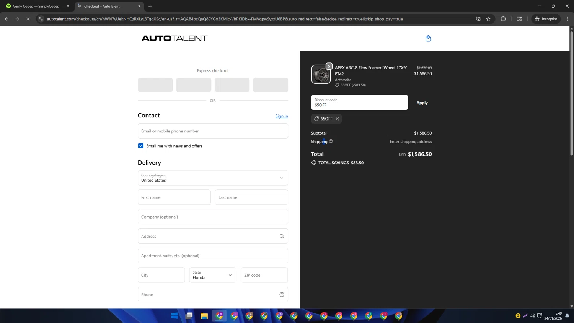The image size is (574, 323).
Task: Open Chrome three-dot menu
Action: (x=567, y=19)
